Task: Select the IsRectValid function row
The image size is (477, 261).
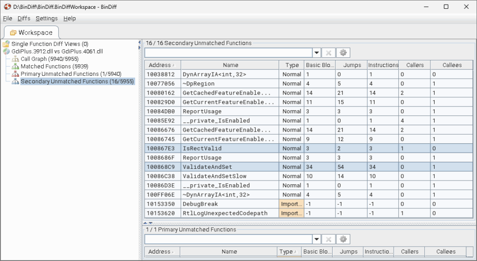Action: 309,148
